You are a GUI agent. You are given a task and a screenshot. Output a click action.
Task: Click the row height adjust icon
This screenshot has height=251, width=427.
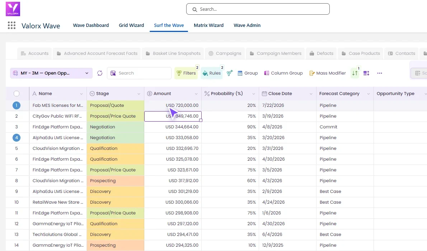[x=366, y=73]
